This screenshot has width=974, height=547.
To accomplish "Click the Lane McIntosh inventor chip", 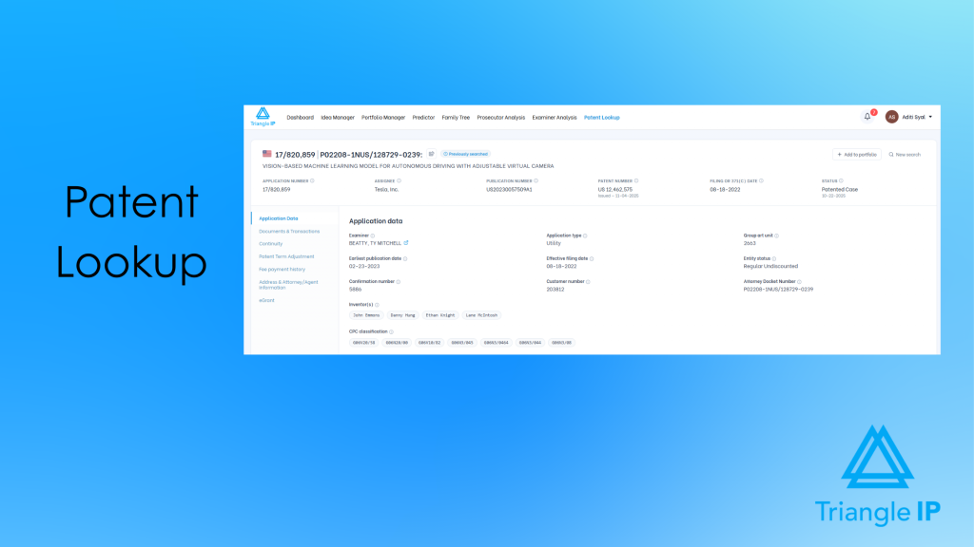I will 481,315.
